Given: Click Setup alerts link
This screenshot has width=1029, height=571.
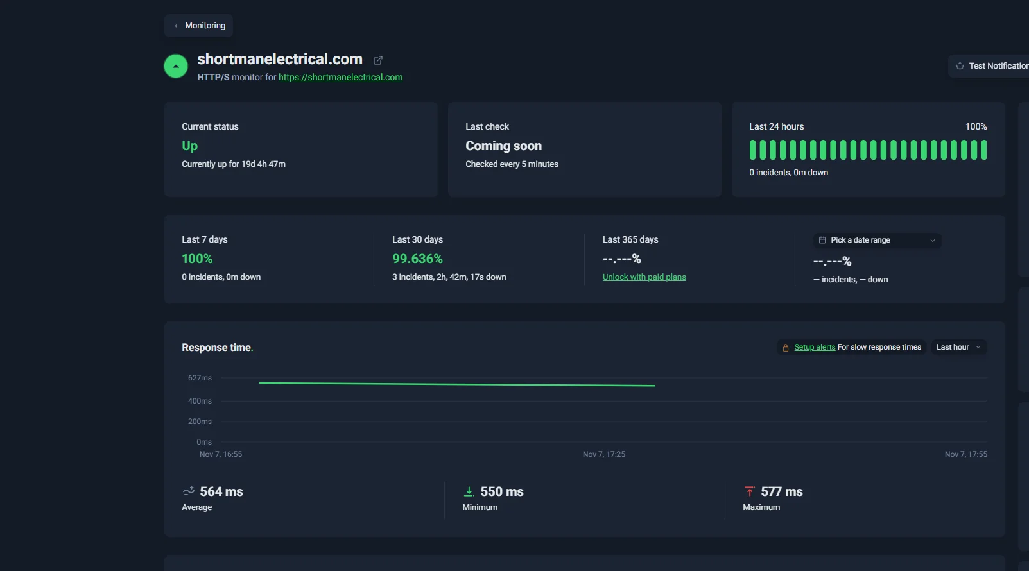Looking at the screenshot, I should tap(815, 347).
